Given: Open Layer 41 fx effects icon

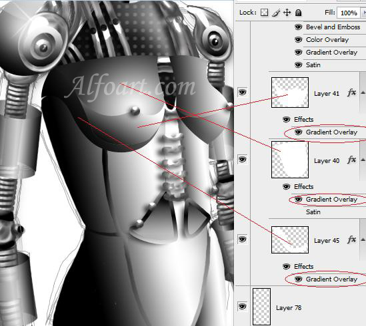Looking at the screenshot, I should click(x=352, y=92).
